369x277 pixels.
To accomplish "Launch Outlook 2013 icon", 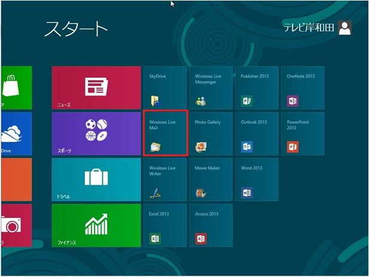I will (246, 147).
